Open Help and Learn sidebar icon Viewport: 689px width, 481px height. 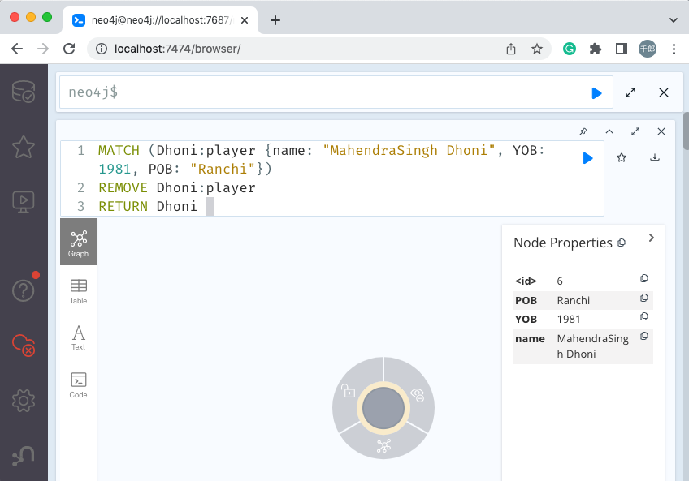[x=24, y=290]
